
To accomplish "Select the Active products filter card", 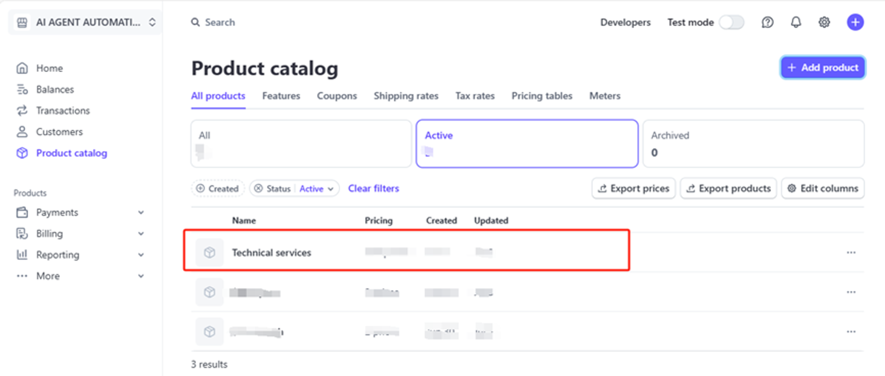I will pos(527,144).
